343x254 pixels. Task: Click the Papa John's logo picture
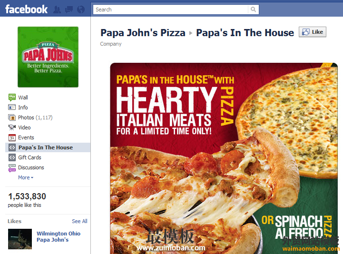[48, 57]
